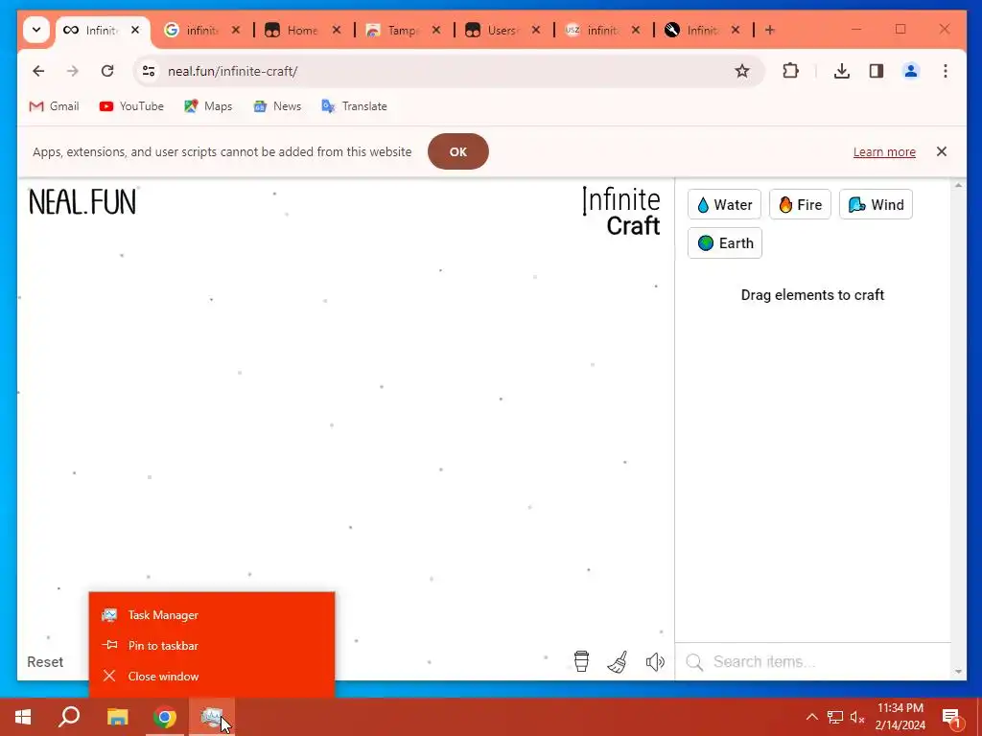Toggle sound with the speaker icon
The height and width of the screenshot is (736, 982).
coord(654,661)
